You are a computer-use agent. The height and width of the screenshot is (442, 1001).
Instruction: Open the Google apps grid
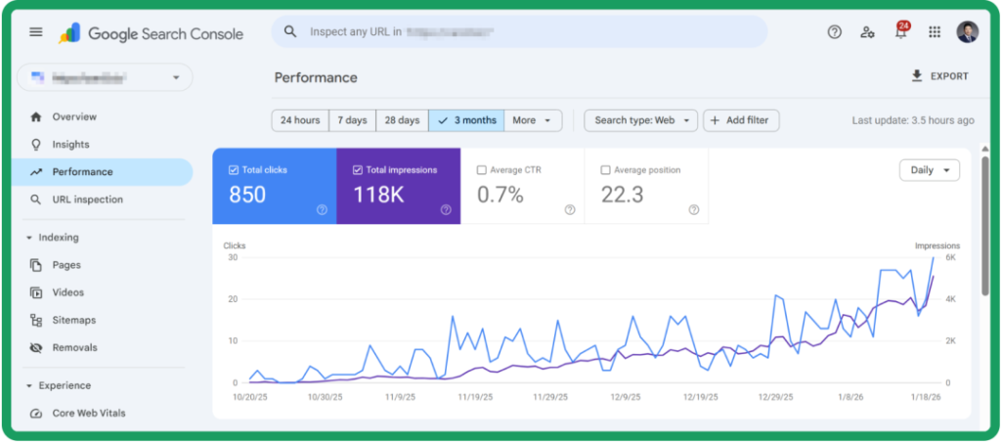pos(935,32)
